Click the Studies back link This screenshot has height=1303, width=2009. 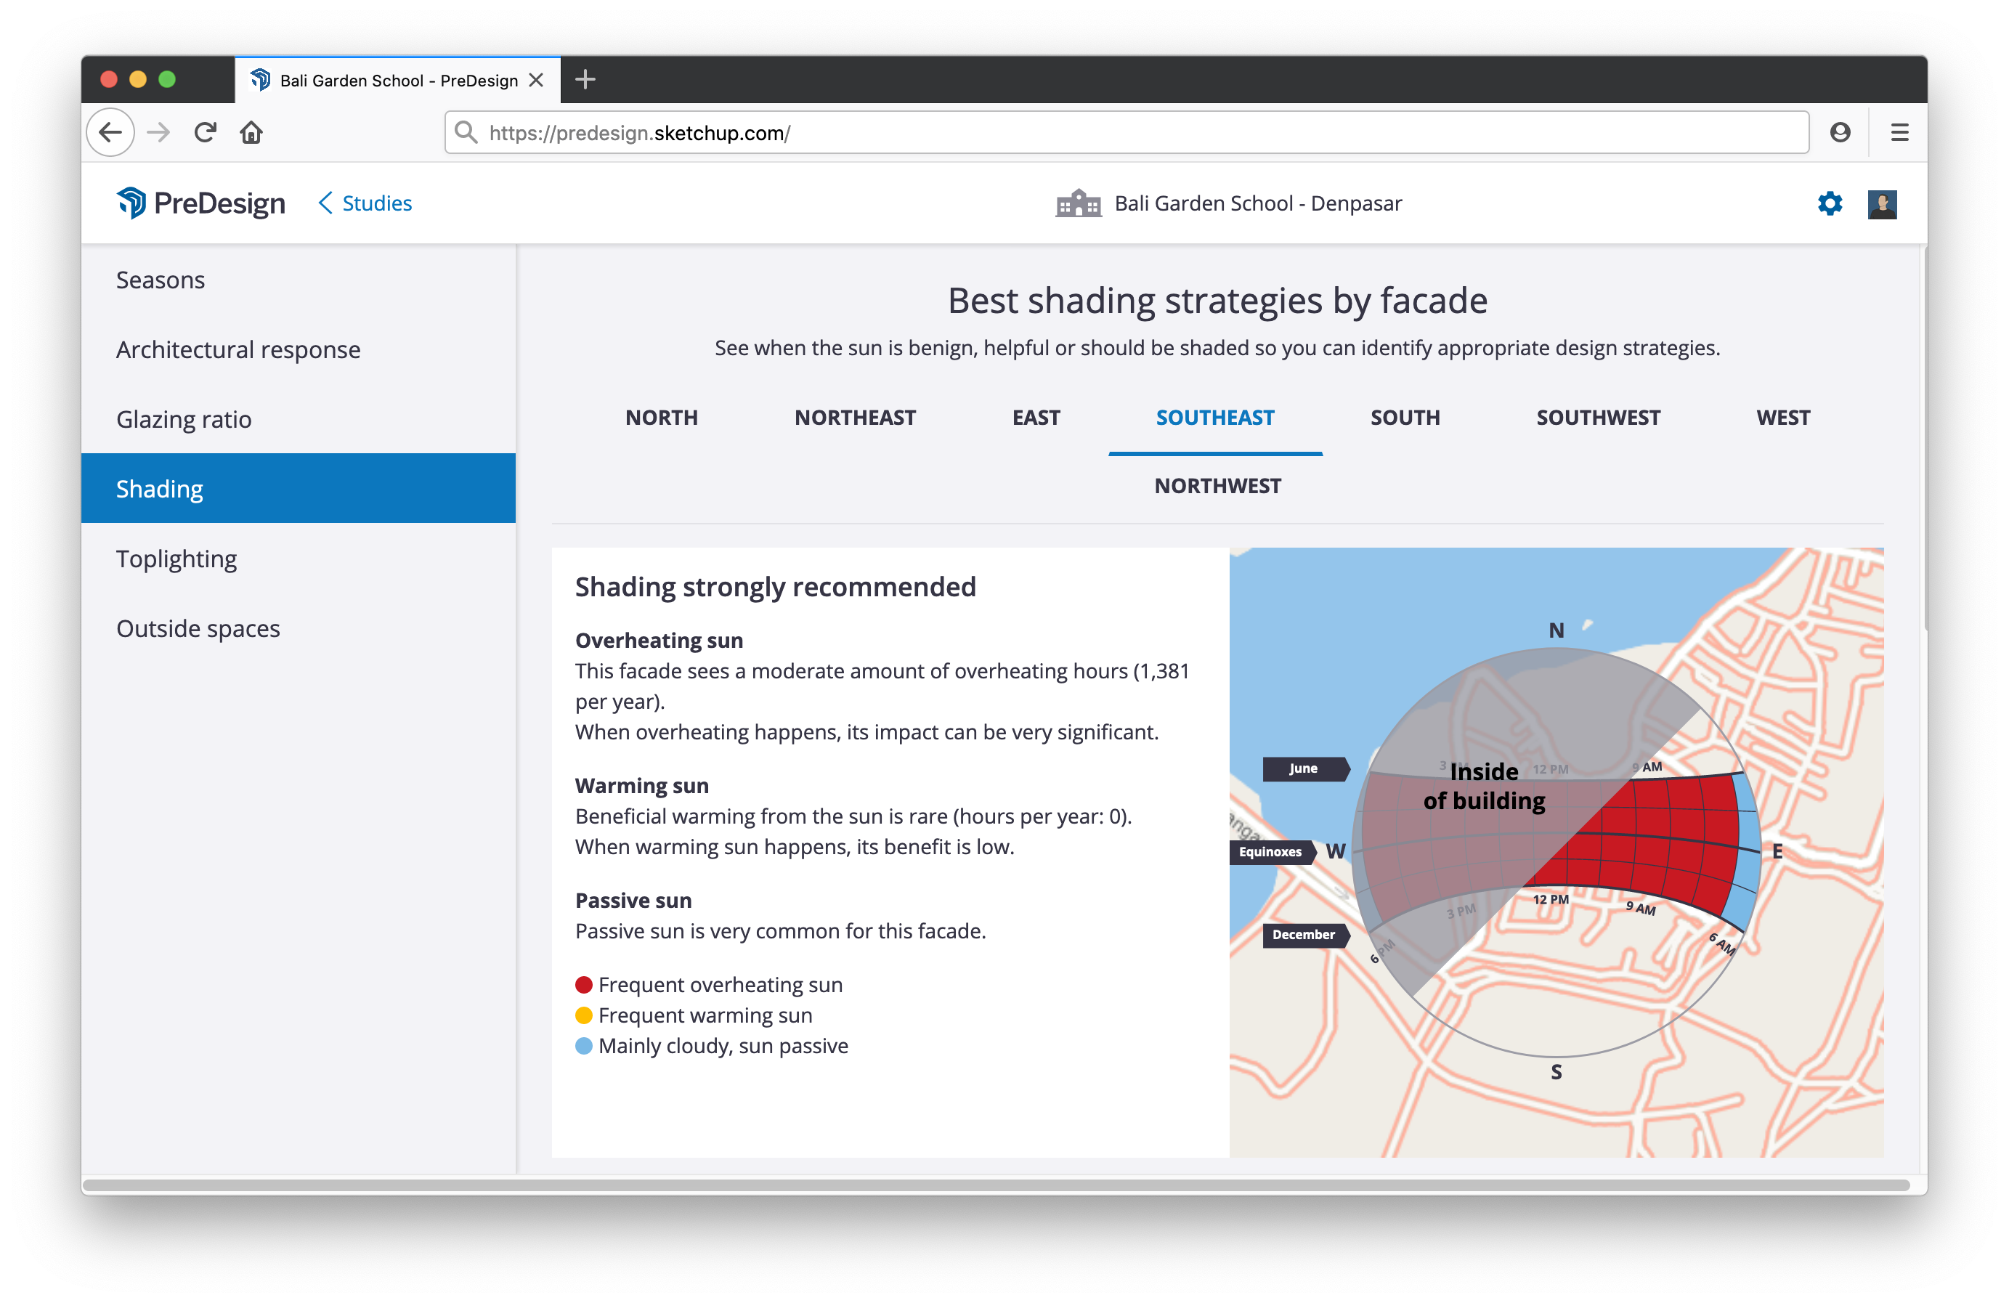pyautogui.click(x=363, y=203)
